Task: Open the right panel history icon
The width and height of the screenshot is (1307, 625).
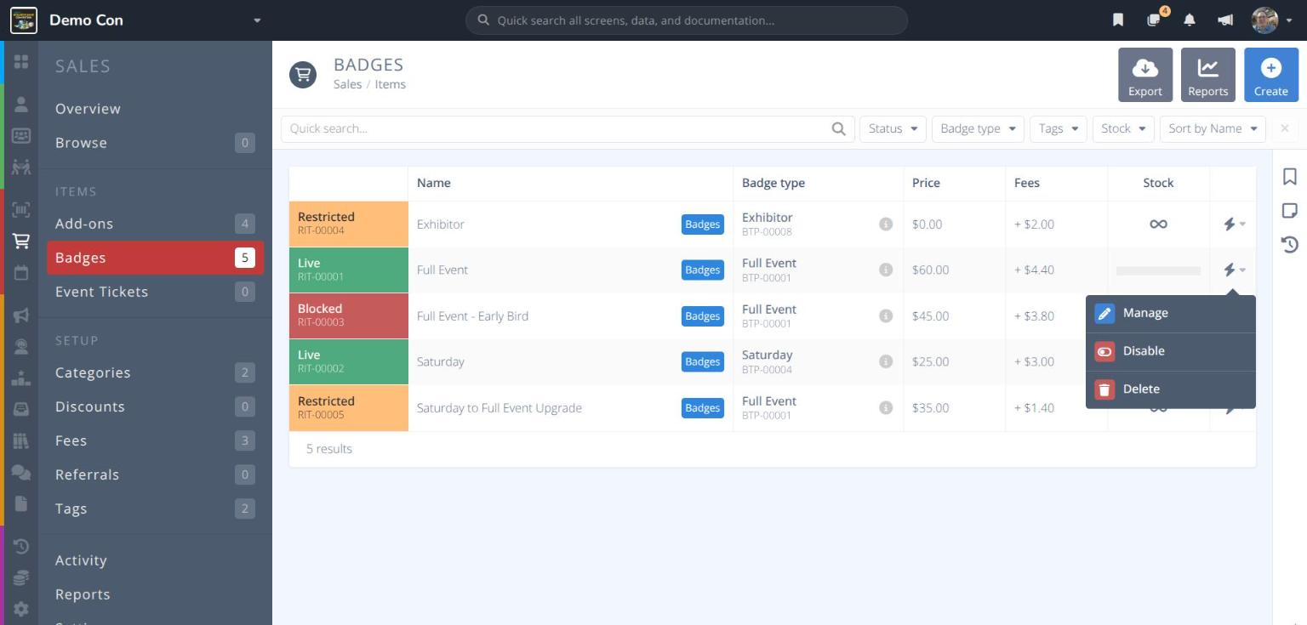Action: (x=1290, y=245)
